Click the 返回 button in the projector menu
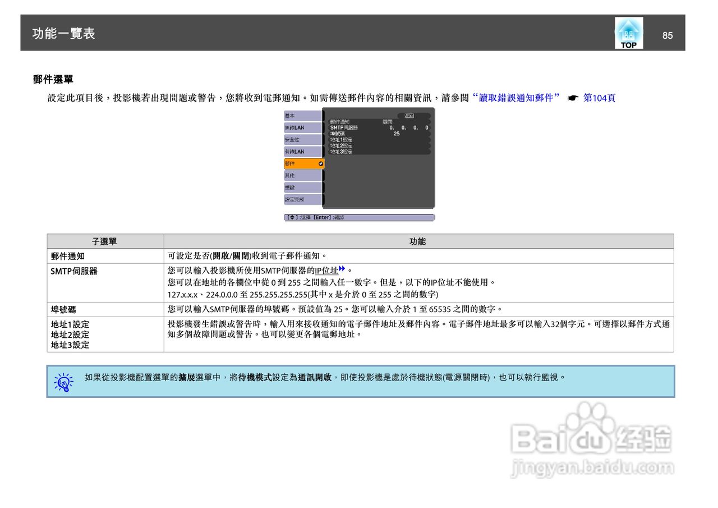 (409, 116)
